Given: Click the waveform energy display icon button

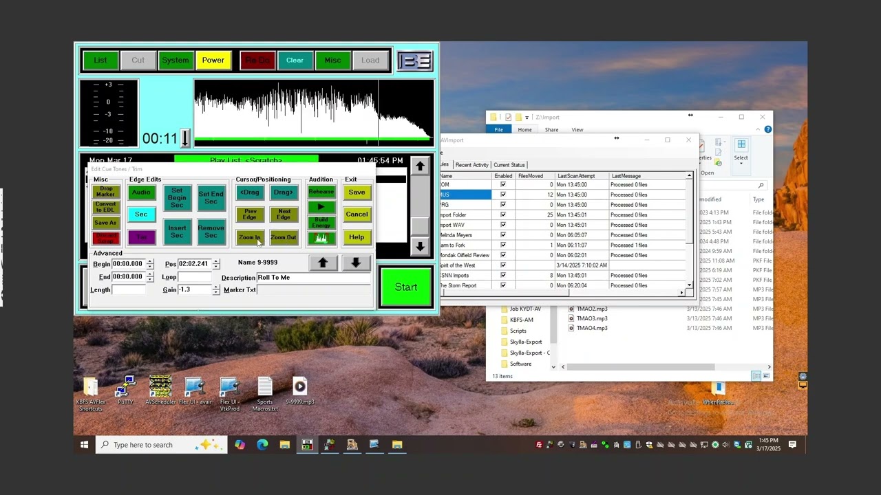Looking at the screenshot, I should (321, 238).
